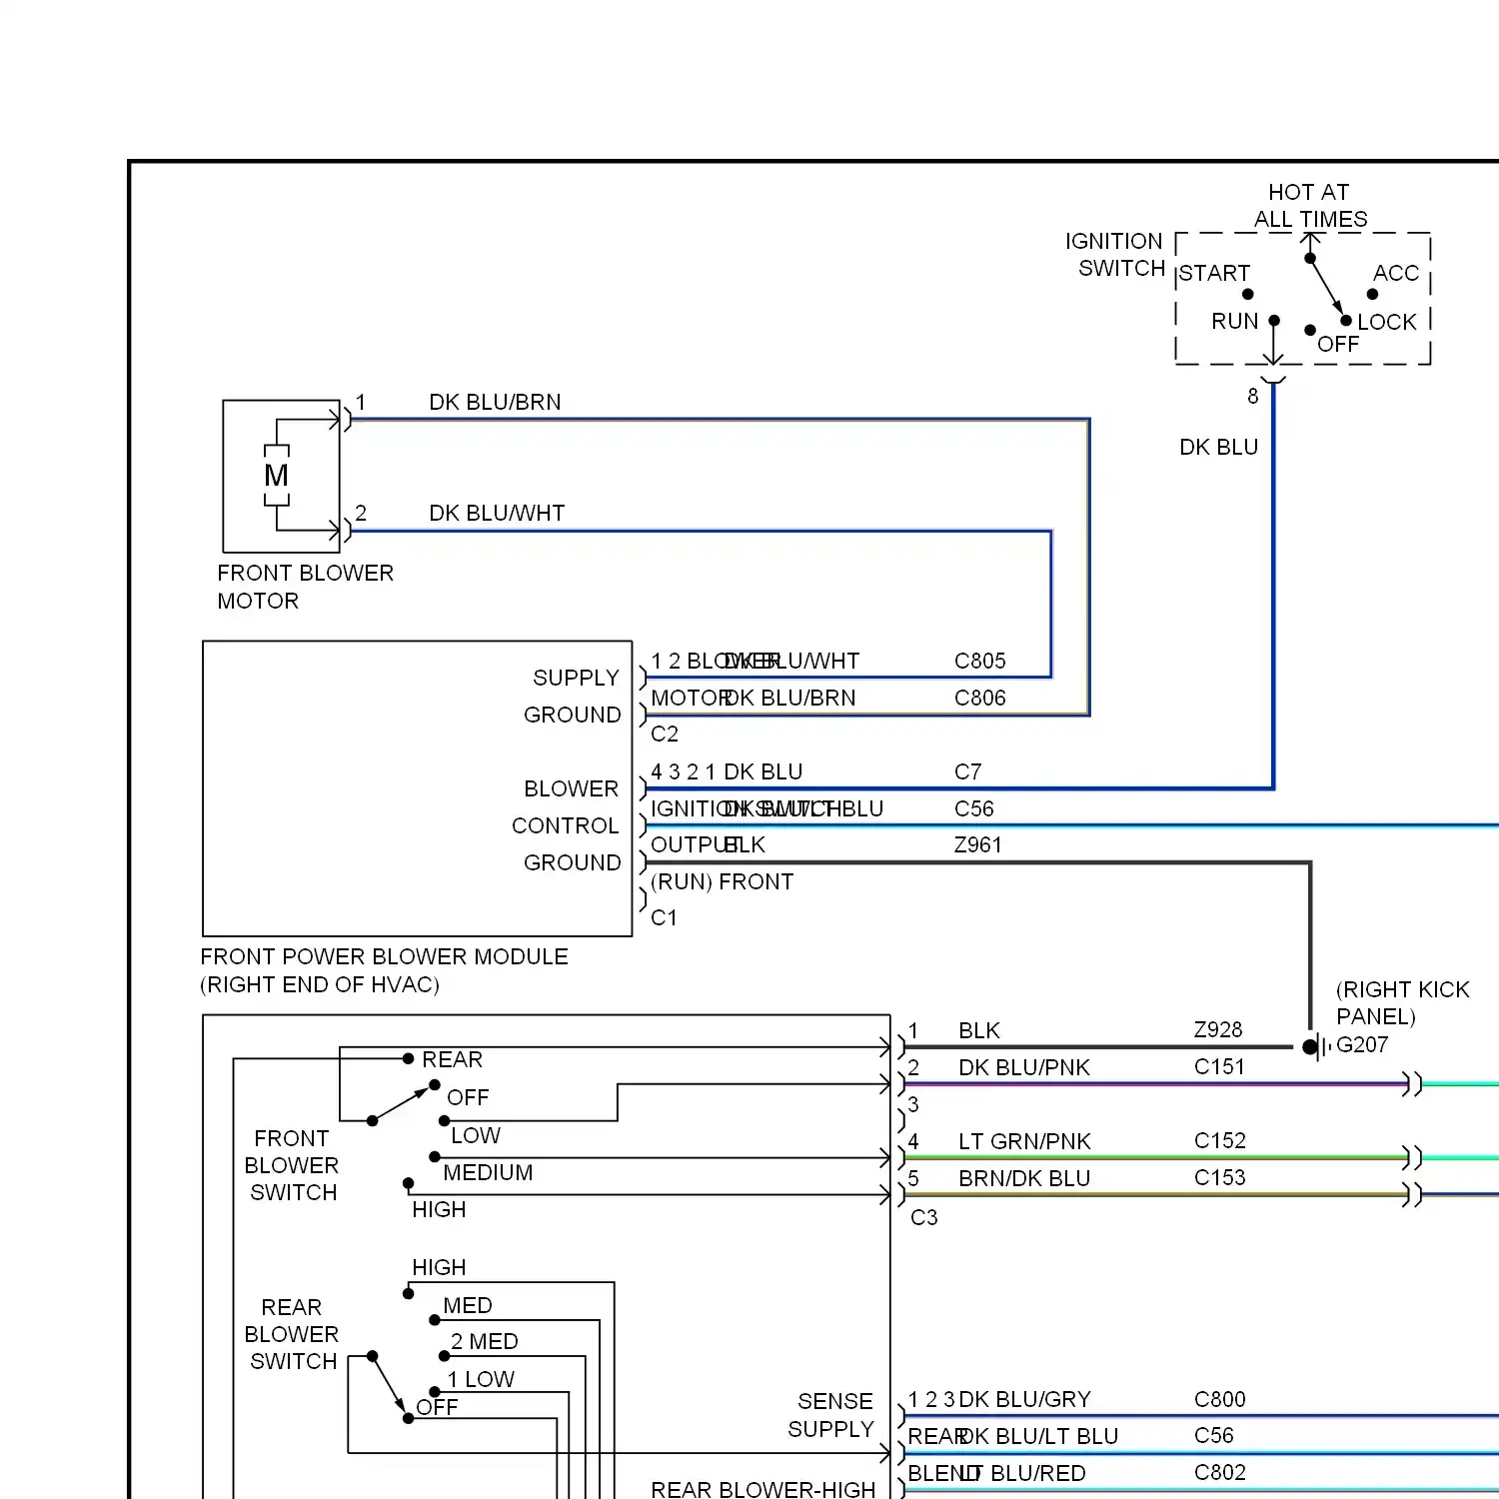Click C56 code below C800
This screenshot has height=1499, width=1499.
[1214, 1436]
